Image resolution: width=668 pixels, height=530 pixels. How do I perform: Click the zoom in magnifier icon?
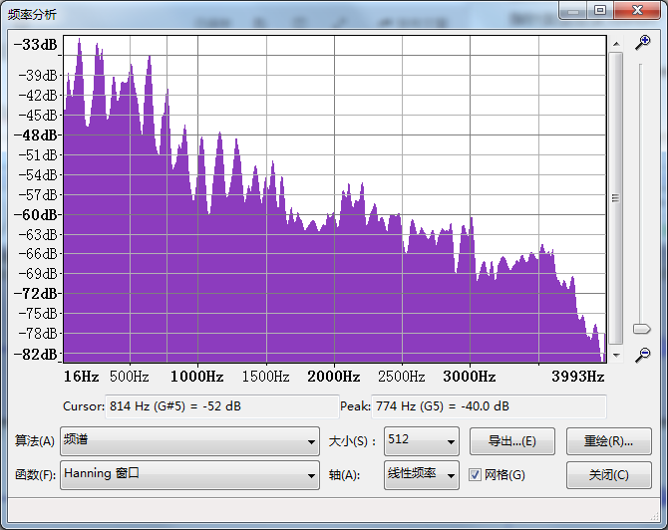[642, 43]
